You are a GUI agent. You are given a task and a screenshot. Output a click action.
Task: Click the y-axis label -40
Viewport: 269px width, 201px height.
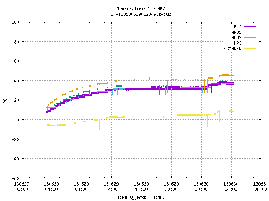(x=15, y=159)
